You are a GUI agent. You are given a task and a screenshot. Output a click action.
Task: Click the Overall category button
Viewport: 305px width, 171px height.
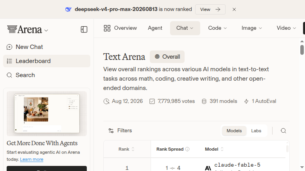tap(167, 57)
